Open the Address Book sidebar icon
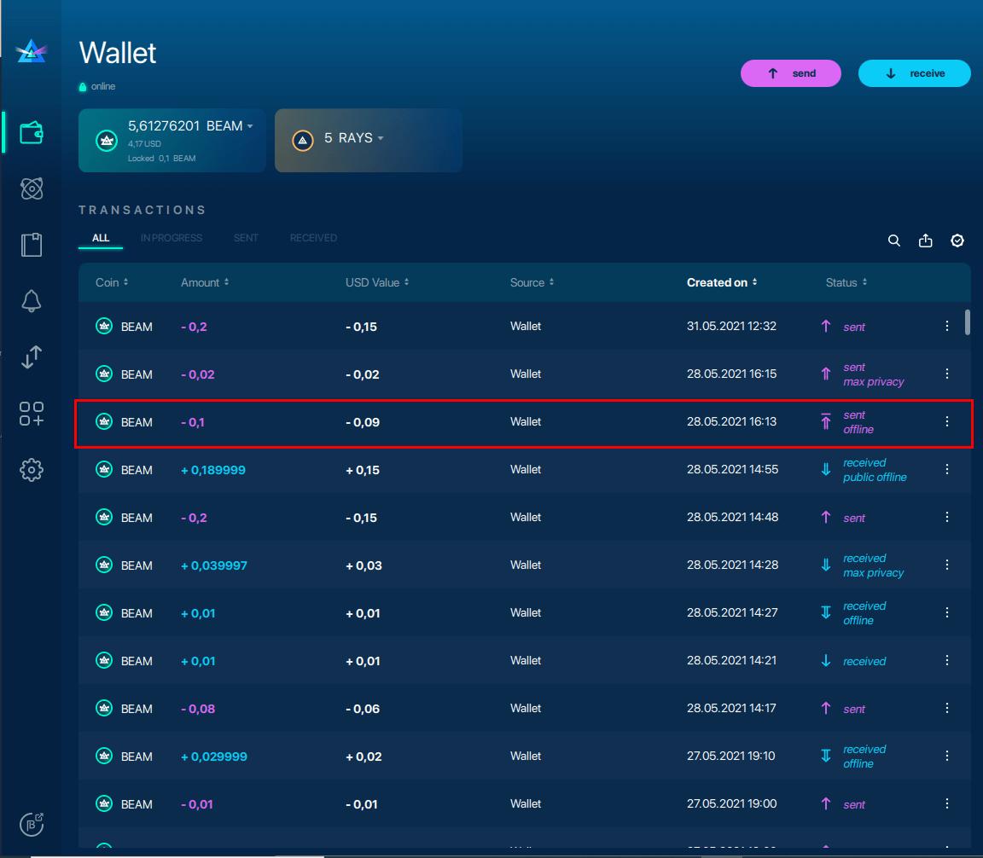983x858 pixels. pyautogui.click(x=32, y=245)
